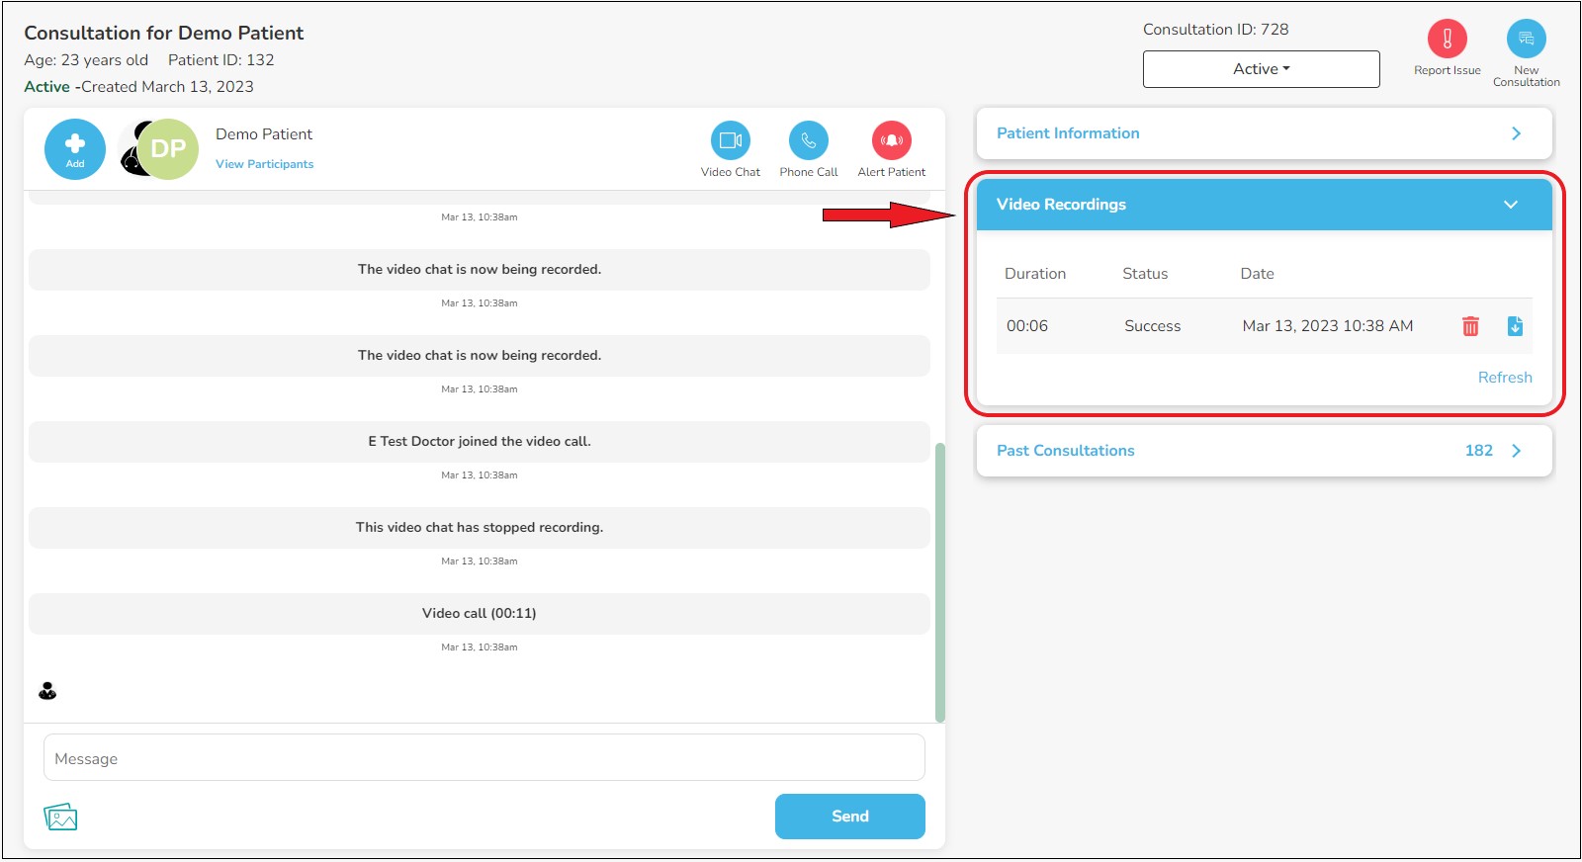Delete the 00:06 video recording
This screenshot has height=862, width=1582.
1470,326
